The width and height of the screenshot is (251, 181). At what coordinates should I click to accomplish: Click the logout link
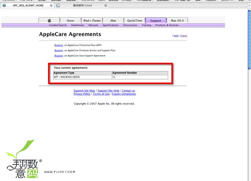pyautogui.click(x=184, y=36)
